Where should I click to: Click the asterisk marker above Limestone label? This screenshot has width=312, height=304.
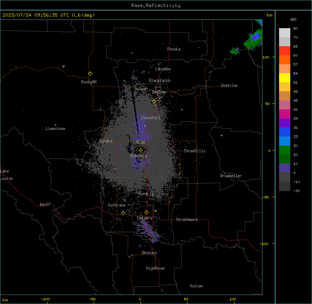click(55, 125)
